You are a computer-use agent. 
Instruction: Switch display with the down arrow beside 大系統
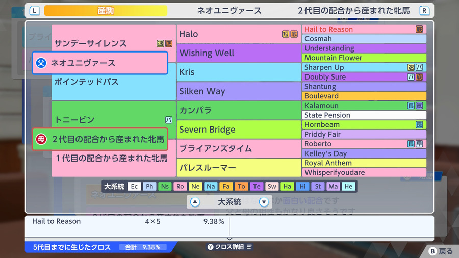(264, 202)
